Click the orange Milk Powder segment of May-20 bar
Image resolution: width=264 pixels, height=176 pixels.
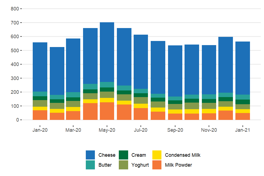coord(107,111)
